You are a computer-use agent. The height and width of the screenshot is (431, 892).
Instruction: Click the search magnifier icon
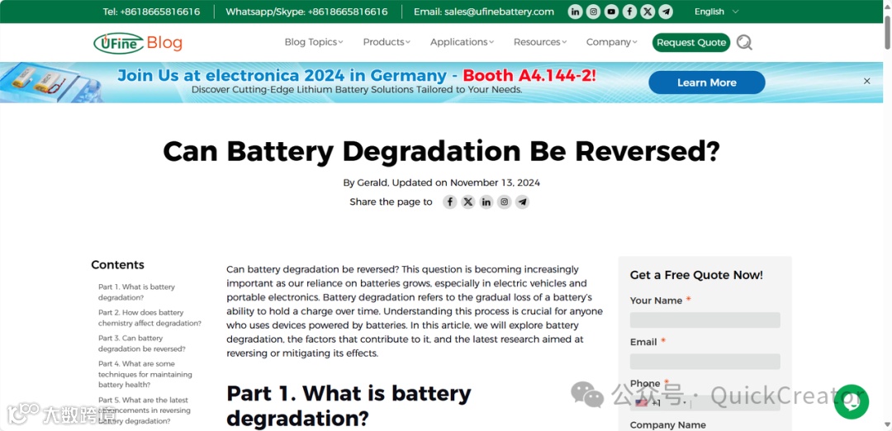pos(744,43)
